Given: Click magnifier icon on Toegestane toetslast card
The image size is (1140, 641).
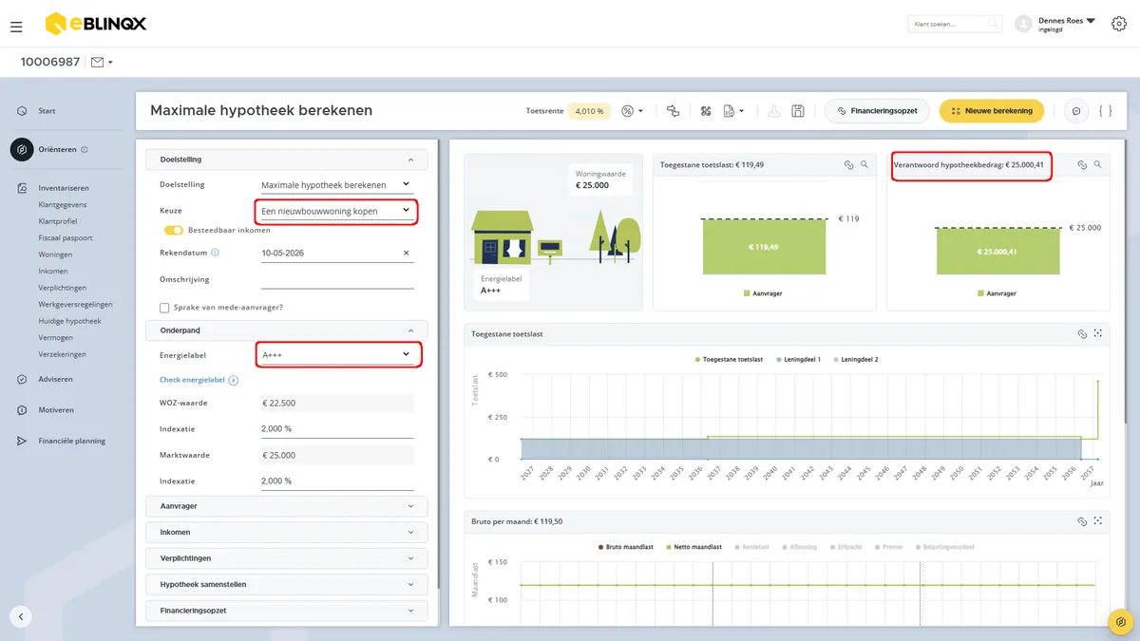Looking at the screenshot, I should pyautogui.click(x=864, y=165).
